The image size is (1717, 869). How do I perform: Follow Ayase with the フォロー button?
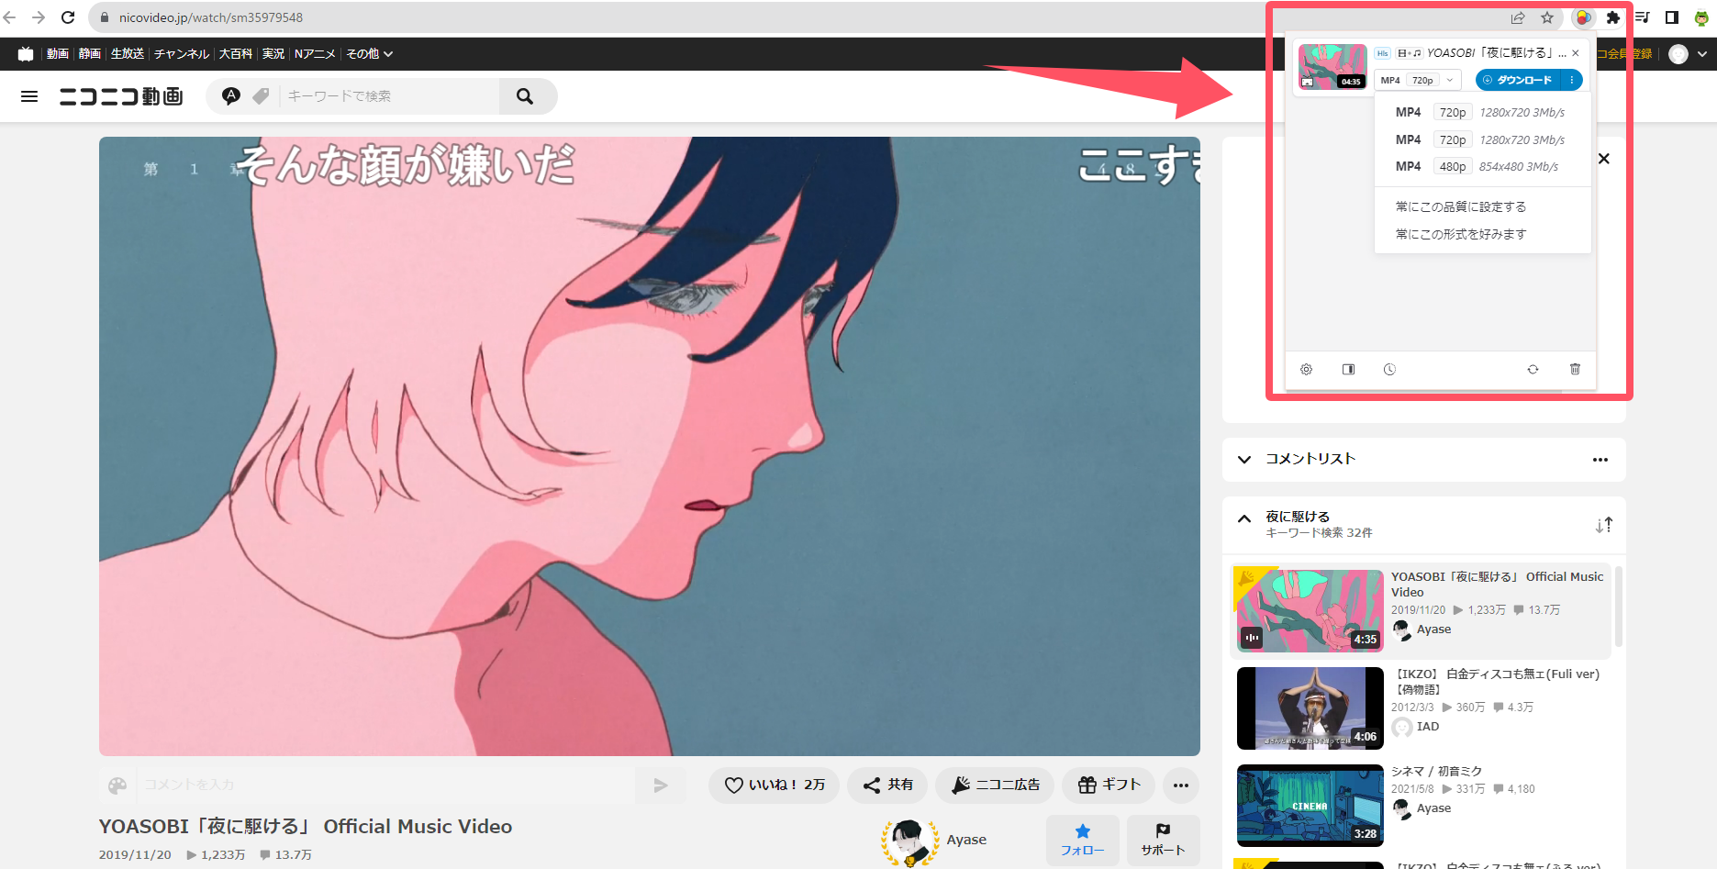1082,840
